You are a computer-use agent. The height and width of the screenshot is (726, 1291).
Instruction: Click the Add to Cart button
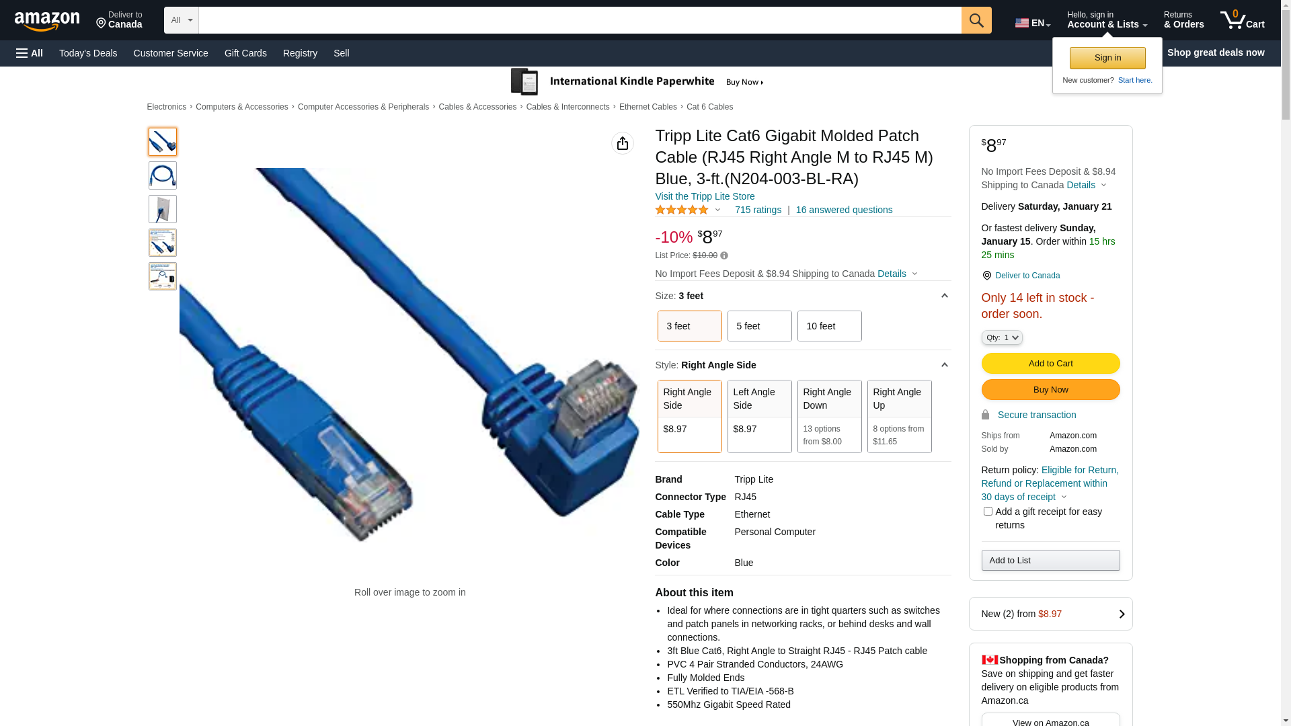1050,364
